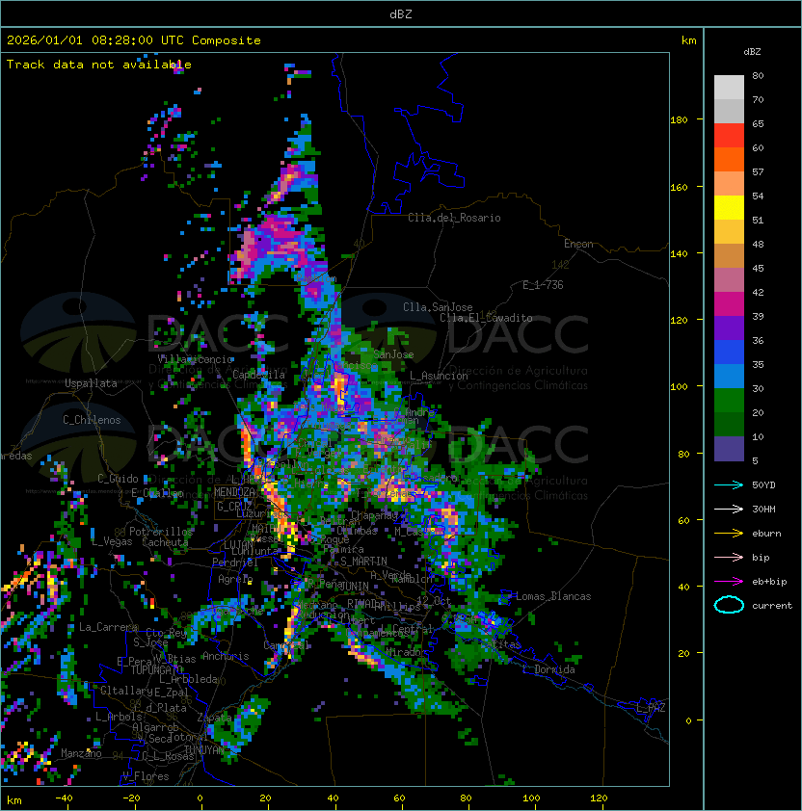Click the 100 km tick on vertical axis
This screenshot has height=811, width=802.
tap(679, 387)
